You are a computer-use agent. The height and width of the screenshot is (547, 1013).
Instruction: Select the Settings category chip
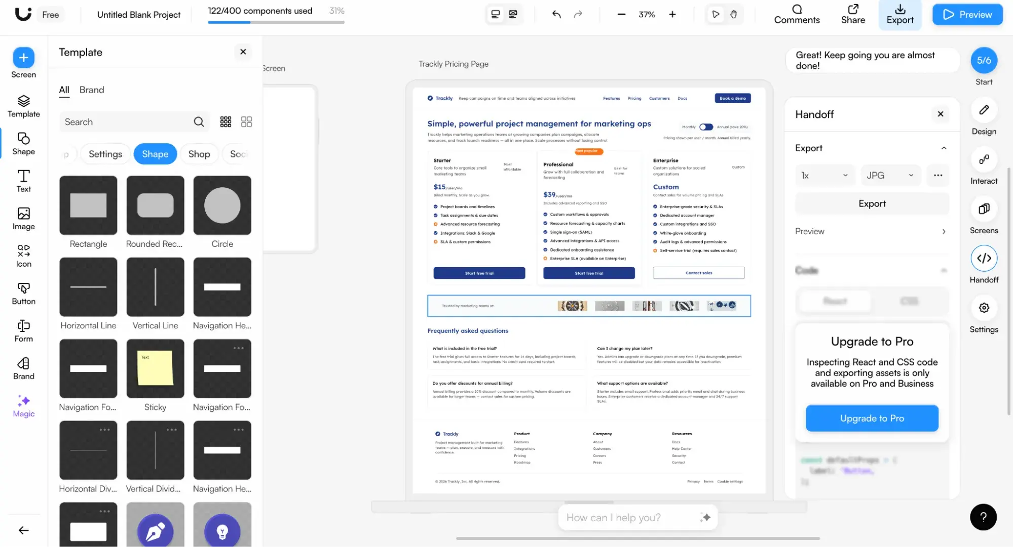click(105, 154)
